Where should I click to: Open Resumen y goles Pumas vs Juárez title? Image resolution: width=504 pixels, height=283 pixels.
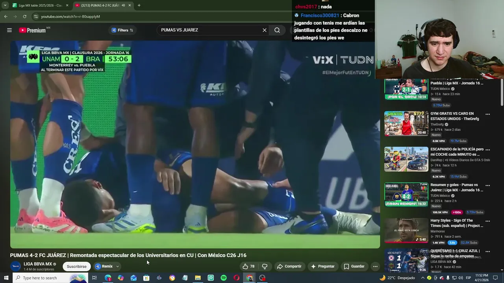tap(457, 187)
